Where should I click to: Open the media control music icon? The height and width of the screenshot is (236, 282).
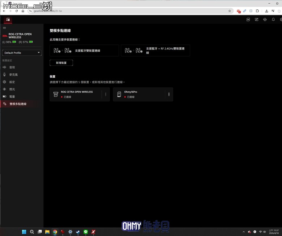click(x=273, y=11)
